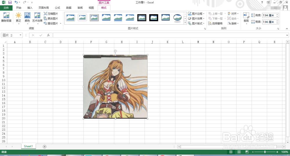Select row 10 header
This screenshot has width=290, height=156.
click(3, 80)
